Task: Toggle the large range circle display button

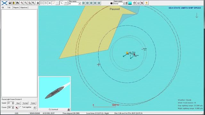Action: (42, 3)
